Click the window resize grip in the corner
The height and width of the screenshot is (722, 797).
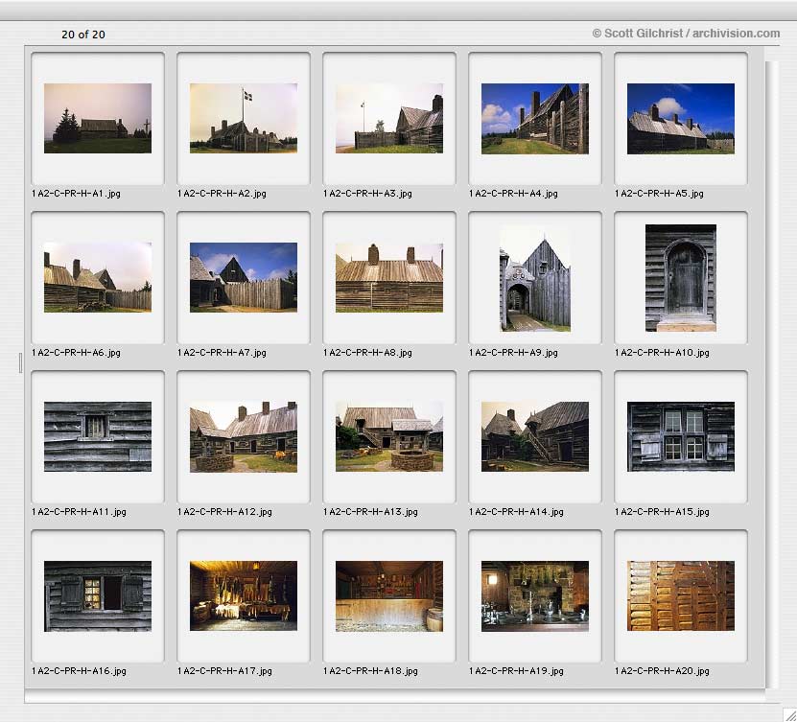789,714
